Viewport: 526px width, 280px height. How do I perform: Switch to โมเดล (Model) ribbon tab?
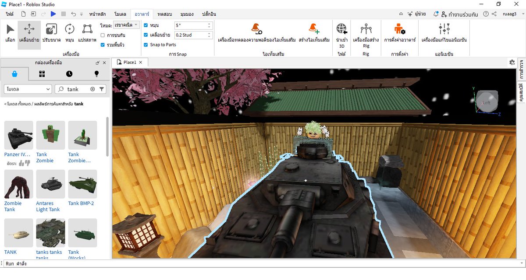click(x=121, y=14)
